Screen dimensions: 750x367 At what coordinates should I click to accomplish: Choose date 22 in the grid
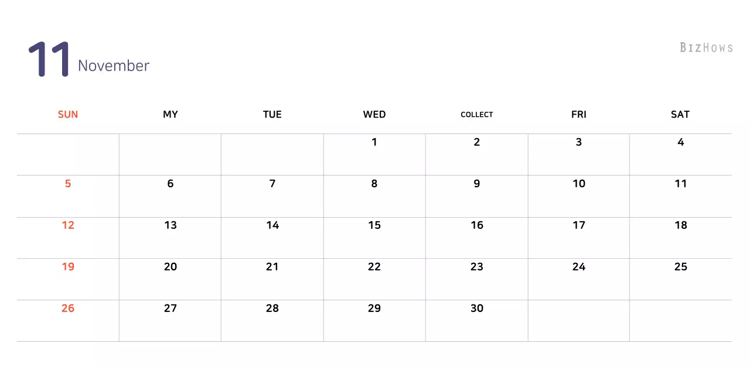tap(374, 267)
